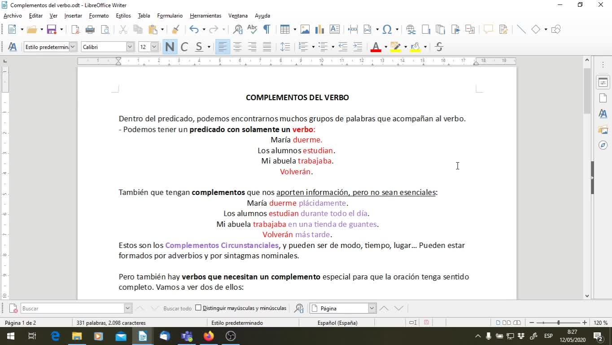Open Find and Replace dialog icon
The width and height of the screenshot is (612, 345).
238,30
